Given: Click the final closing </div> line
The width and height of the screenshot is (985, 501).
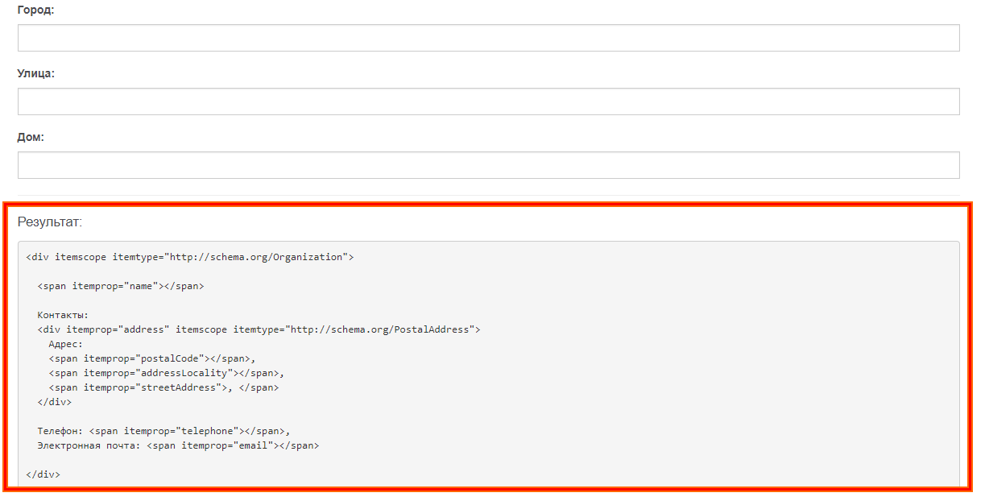Looking at the screenshot, I should 43,474.
